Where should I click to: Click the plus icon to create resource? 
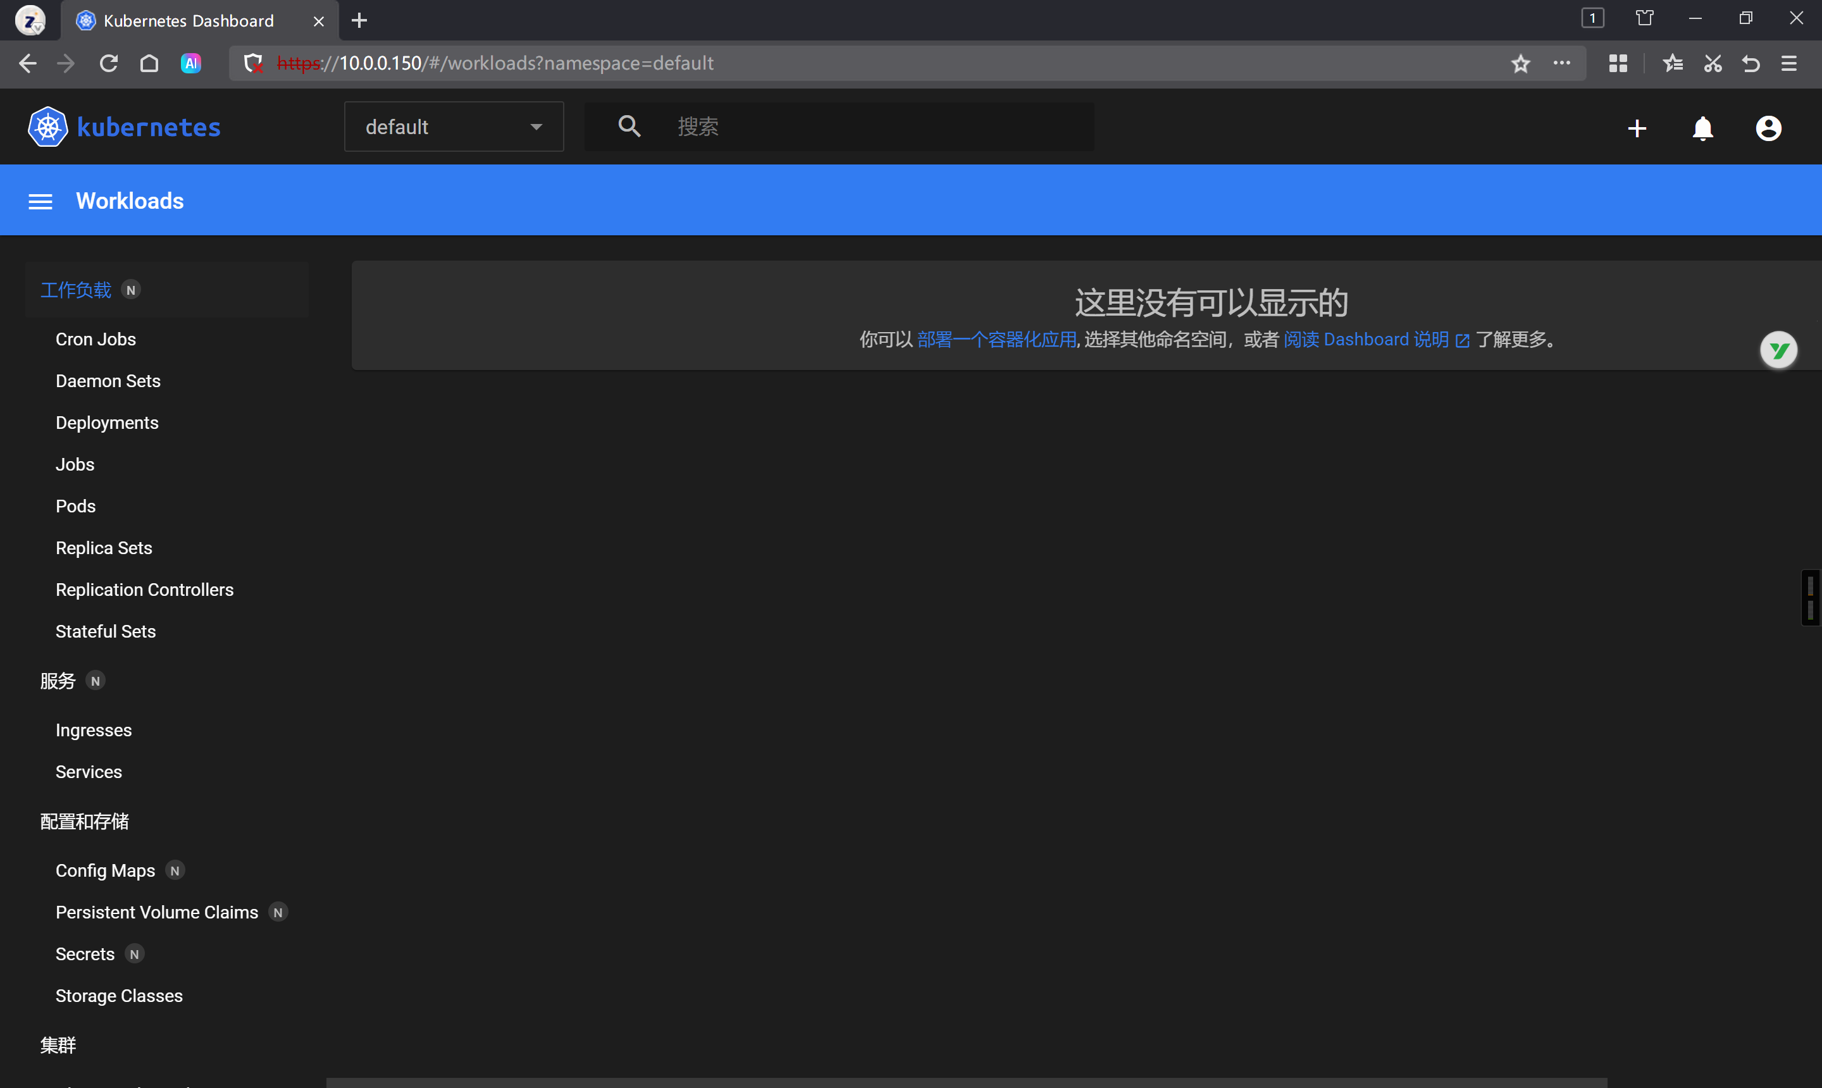point(1637,128)
